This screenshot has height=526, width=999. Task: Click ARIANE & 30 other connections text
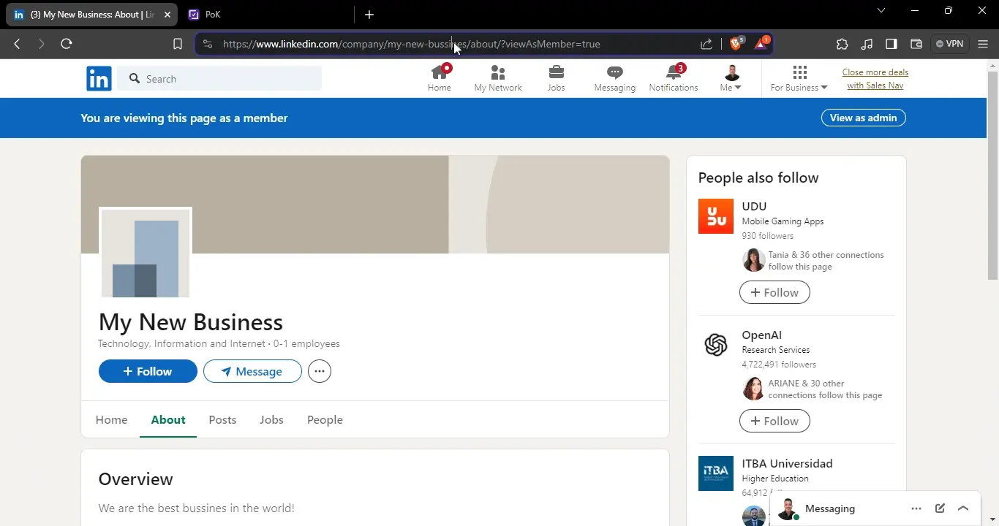[825, 389]
